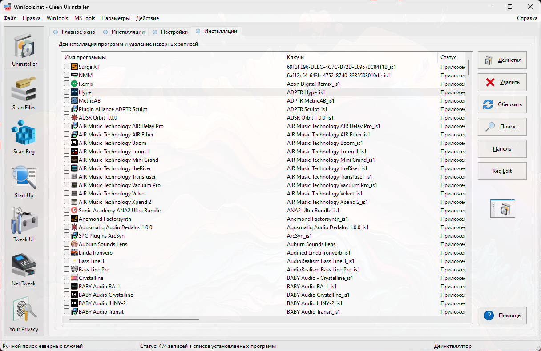Click the Панель button

(x=502, y=149)
